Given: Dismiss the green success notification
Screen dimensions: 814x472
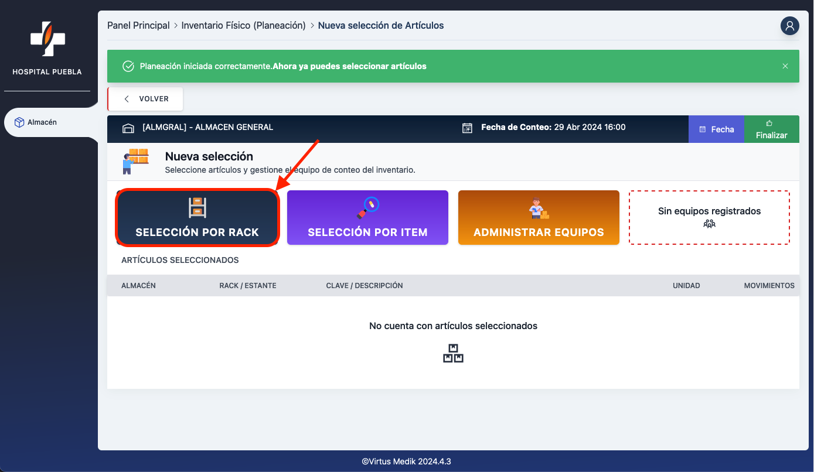Looking at the screenshot, I should pyautogui.click(x=785, y=66).
